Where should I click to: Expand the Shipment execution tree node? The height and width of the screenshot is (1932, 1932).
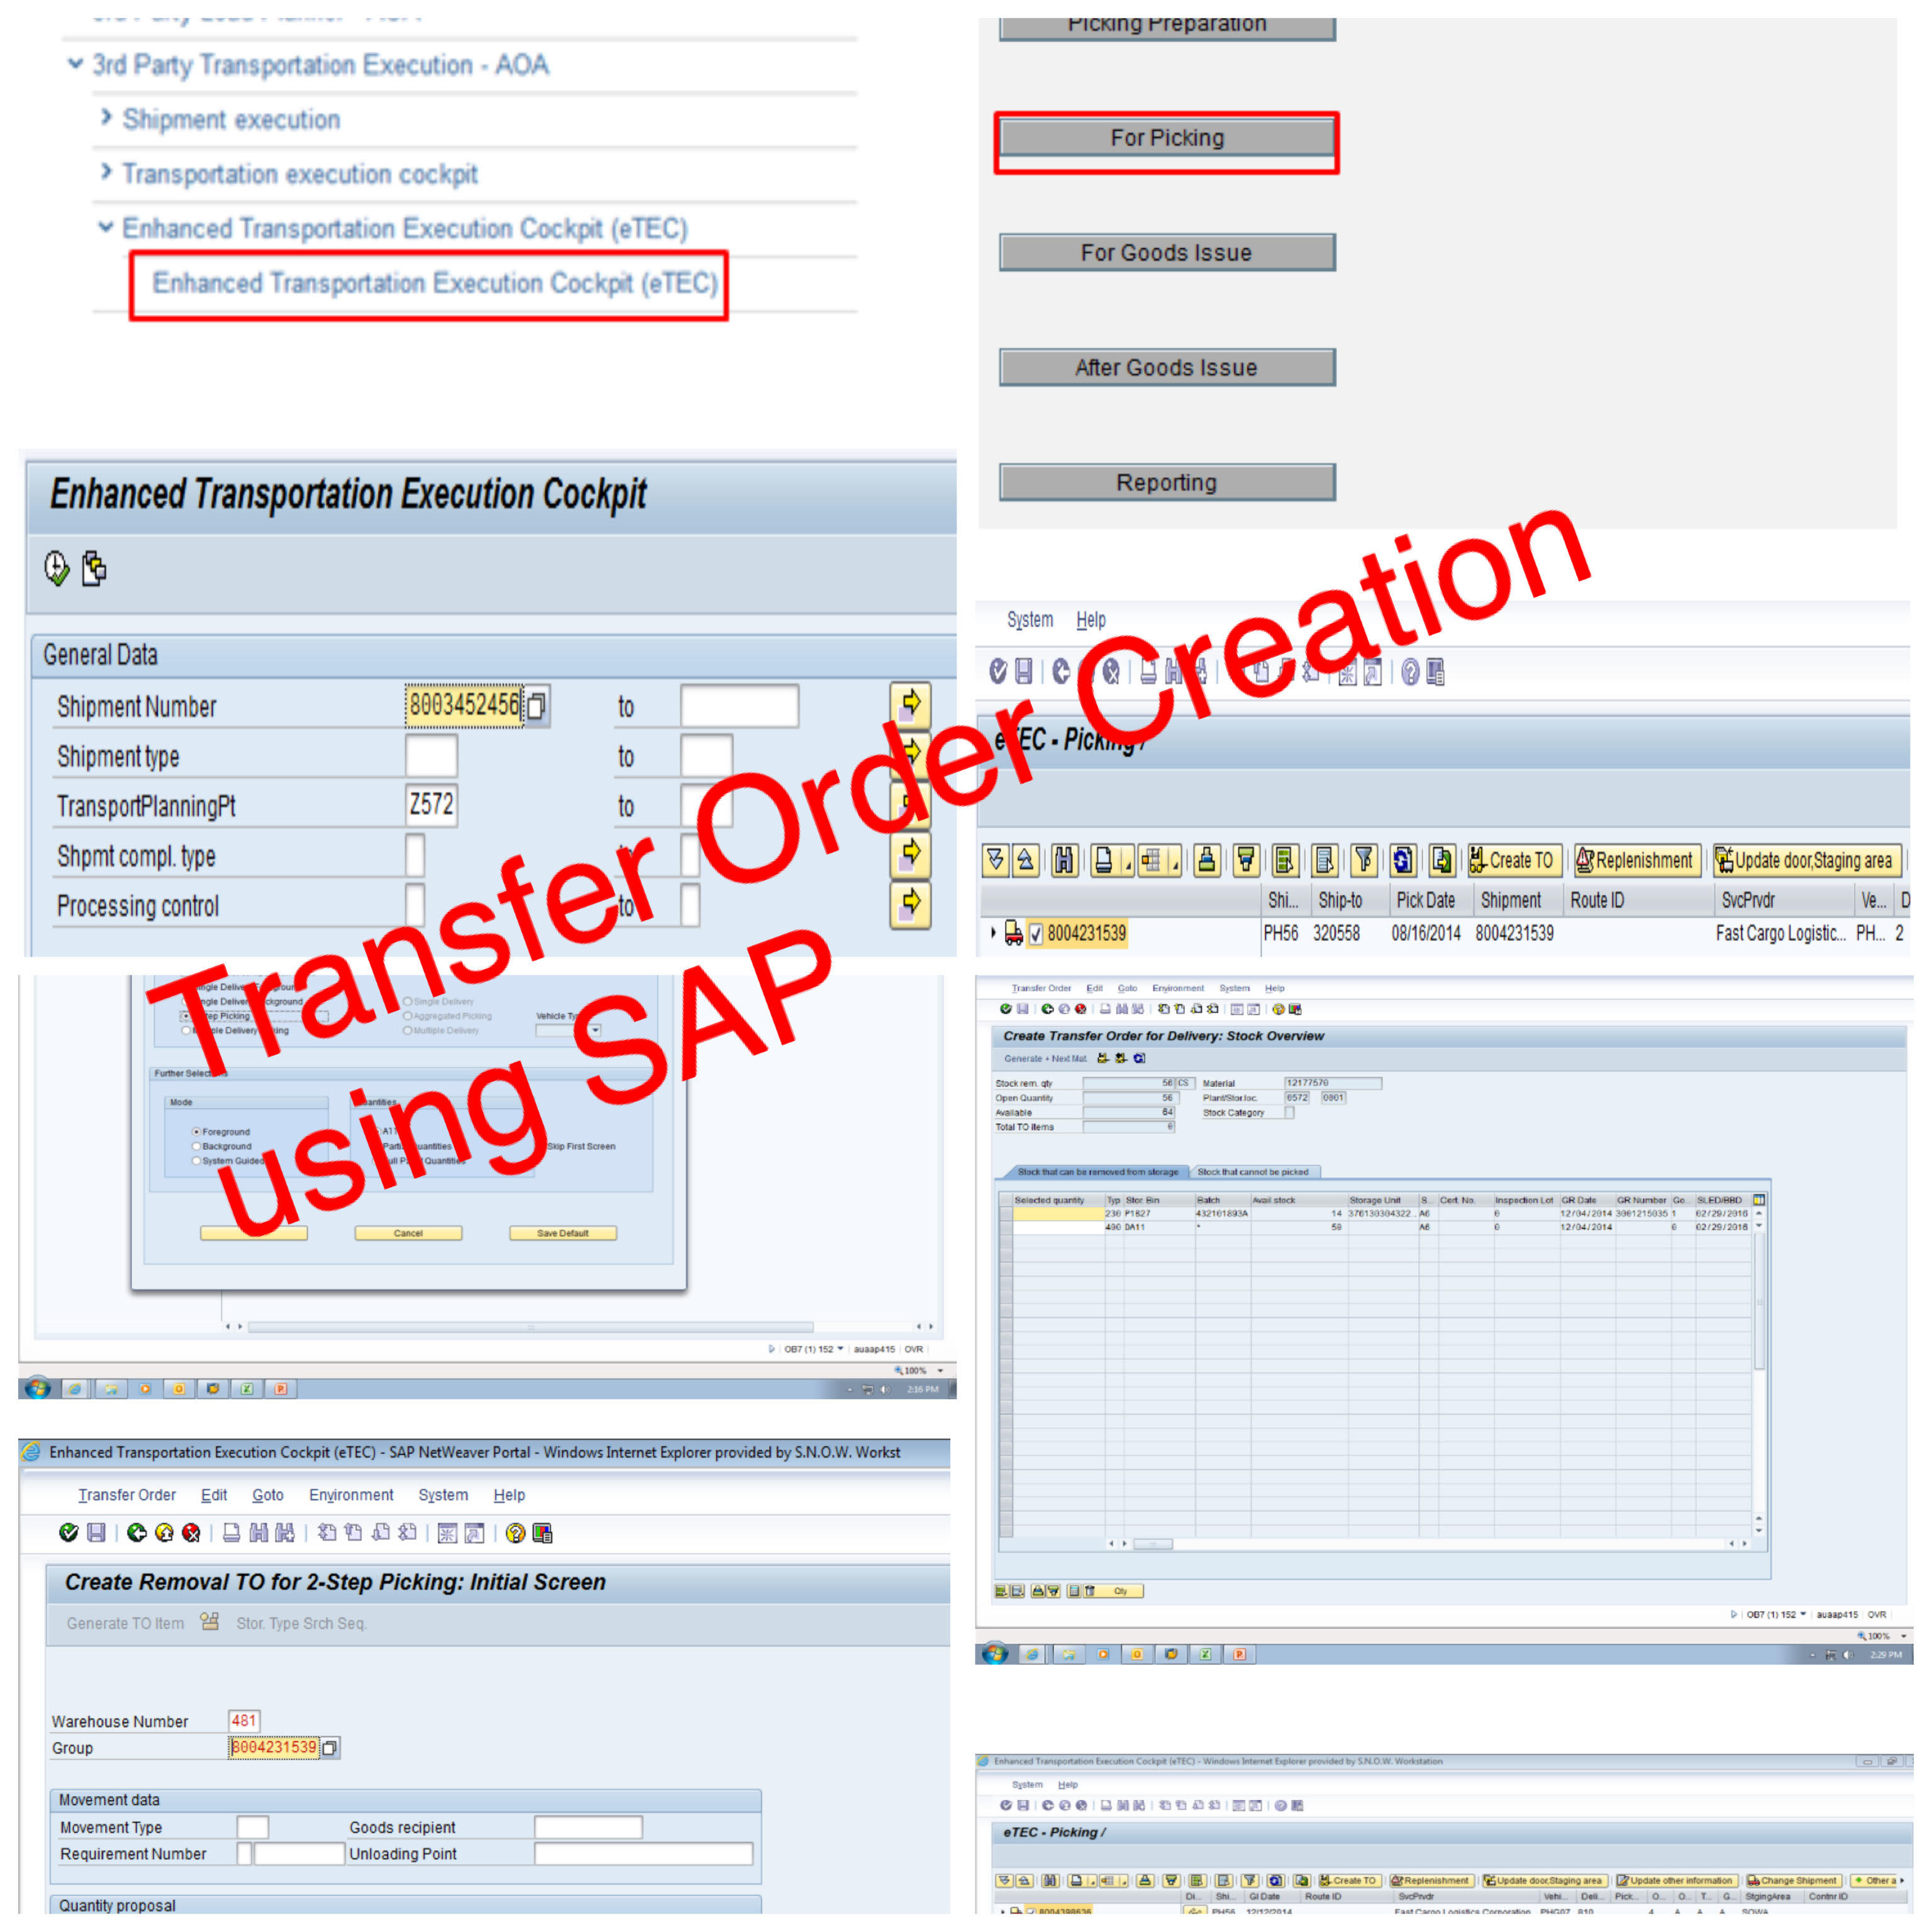106,118
